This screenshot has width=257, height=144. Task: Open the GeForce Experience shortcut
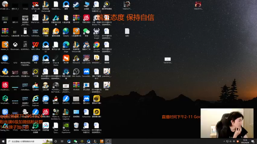[x=66, y=128]
